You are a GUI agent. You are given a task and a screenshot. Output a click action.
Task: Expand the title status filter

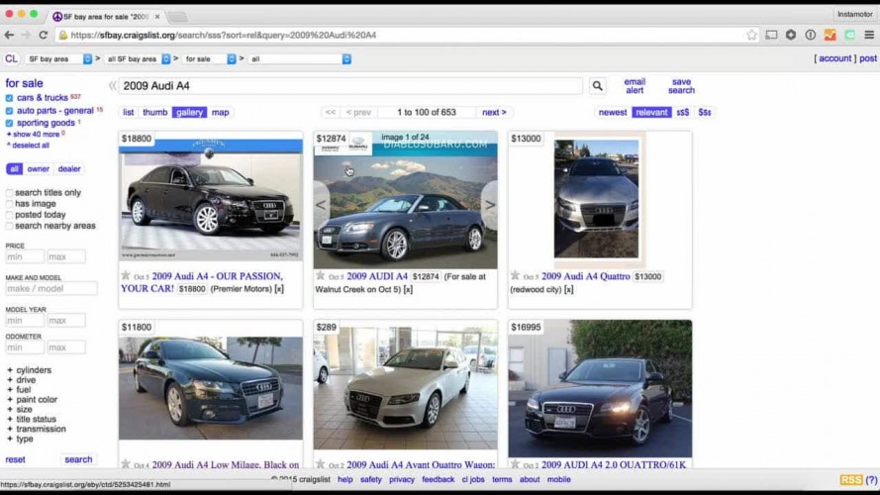pyautogui.click(x=31, y=419)
